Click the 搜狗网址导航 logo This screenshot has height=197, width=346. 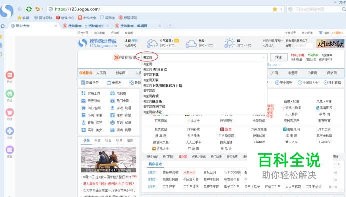coord(98,43)
